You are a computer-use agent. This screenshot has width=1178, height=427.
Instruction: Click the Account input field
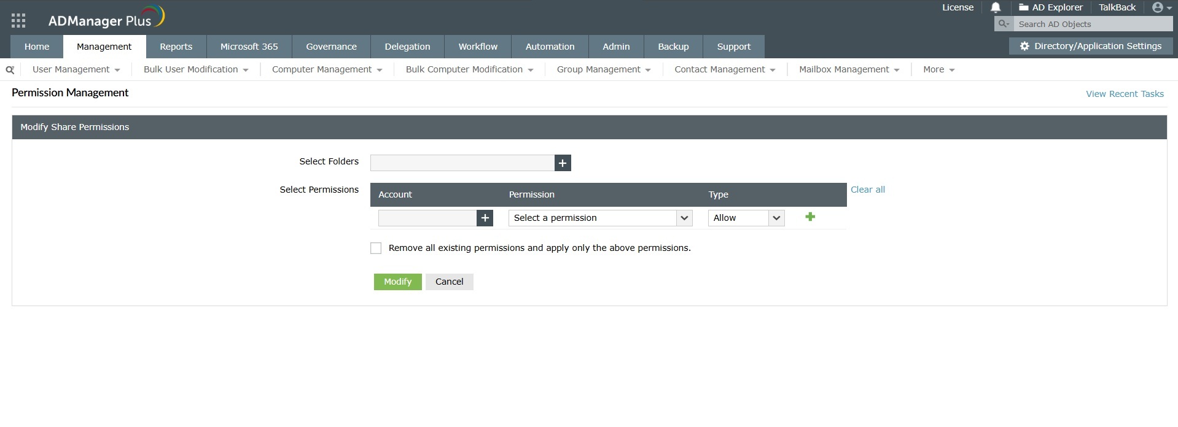pos(427,218)
